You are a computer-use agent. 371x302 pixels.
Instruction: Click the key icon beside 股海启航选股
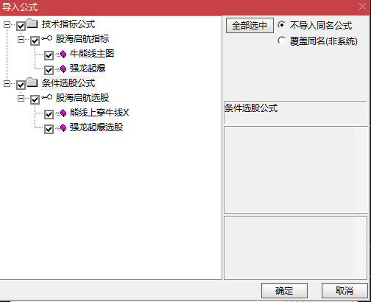click(x=46, y=97)
